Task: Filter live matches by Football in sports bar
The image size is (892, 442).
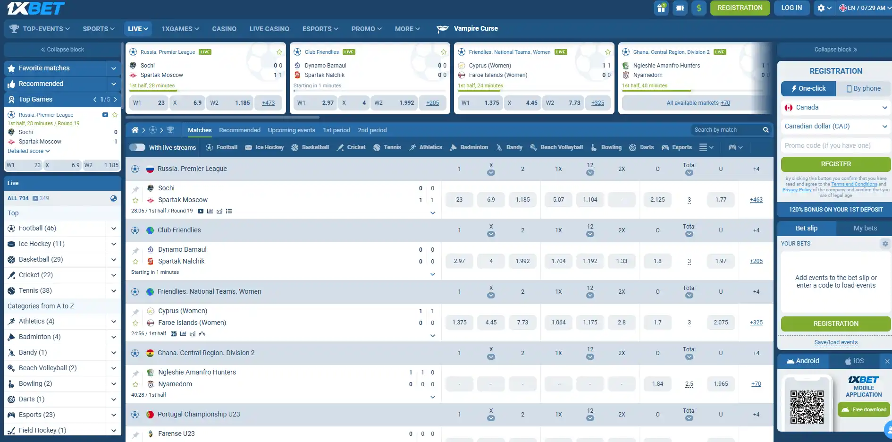Action: (x=222, y=147)
